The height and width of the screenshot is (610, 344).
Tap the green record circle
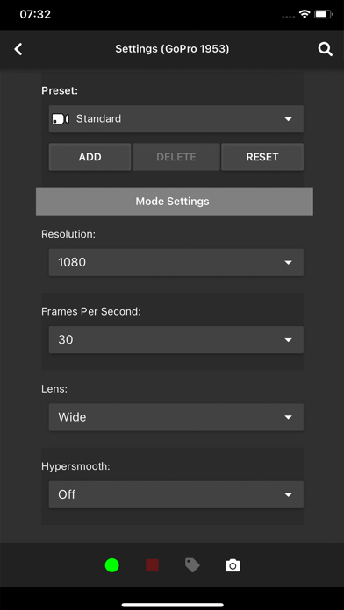tap(111, 565)
